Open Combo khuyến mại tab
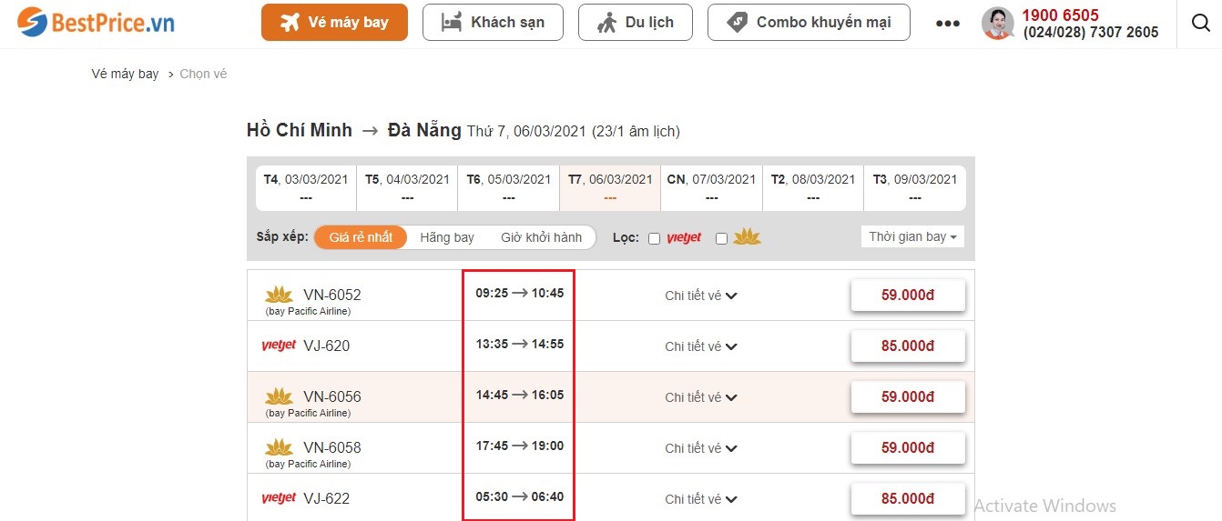 coord(809,23)
